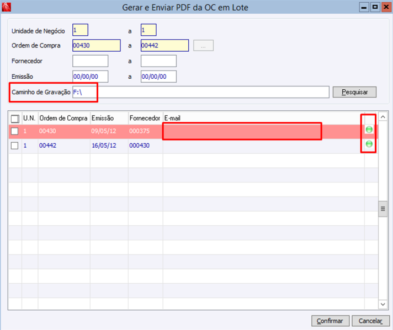This screenshot has height=330, width=393.
Task: Click the red application icon in title bar
Action: point(6,7)
